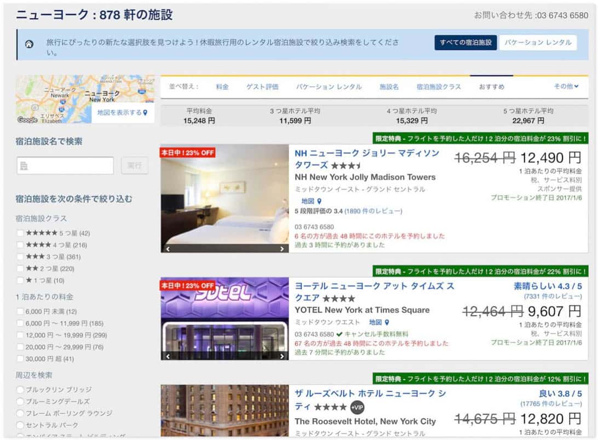Viewport: 598px width, 440px height.
Task: Click the 5つ星ホテル平均 22,967 円 value
Action: click(x=528, y=121)
